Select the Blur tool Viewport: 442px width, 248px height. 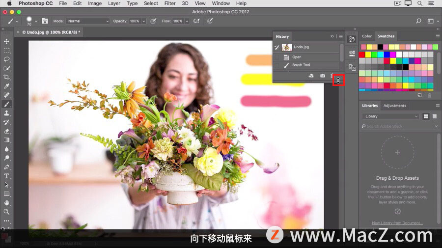(x=6, y=149)
